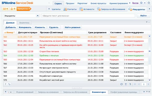Switch to Администрирование workspace tab
Screen dimensions: 152x96
click(119, 3)
